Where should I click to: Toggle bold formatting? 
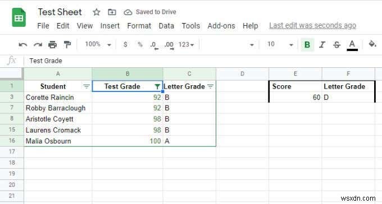[x=307, y=44]
